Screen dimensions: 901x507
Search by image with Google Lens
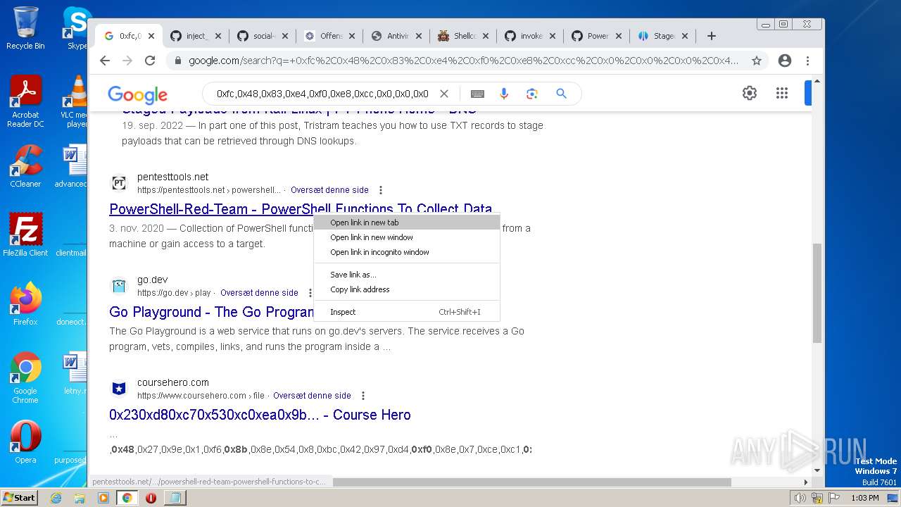(532, 94)
